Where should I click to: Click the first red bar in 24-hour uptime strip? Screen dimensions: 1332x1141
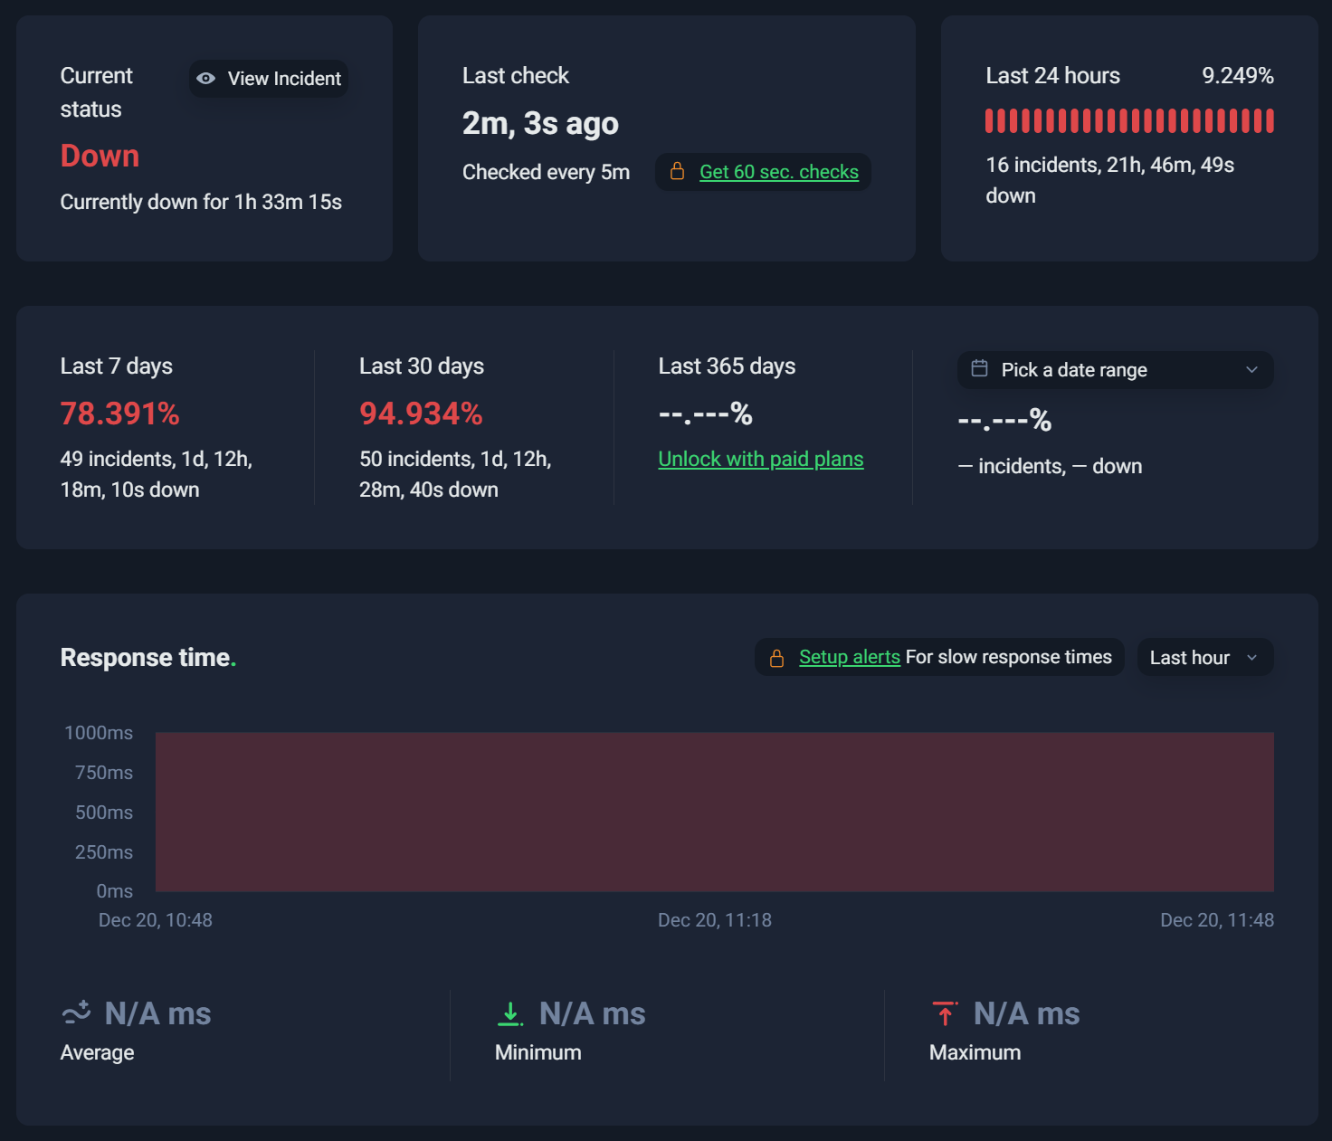989,121
